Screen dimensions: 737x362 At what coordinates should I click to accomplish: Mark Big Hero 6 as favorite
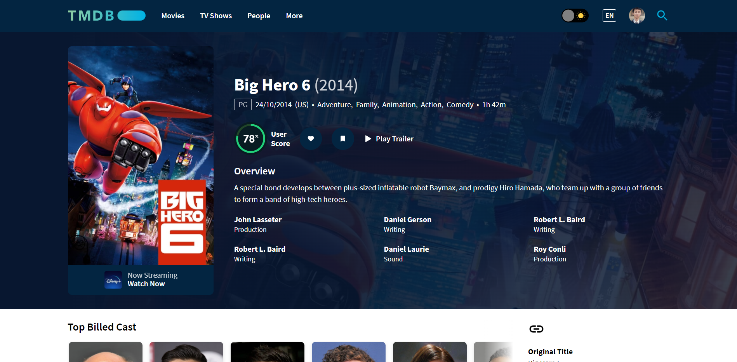[311, 139]
